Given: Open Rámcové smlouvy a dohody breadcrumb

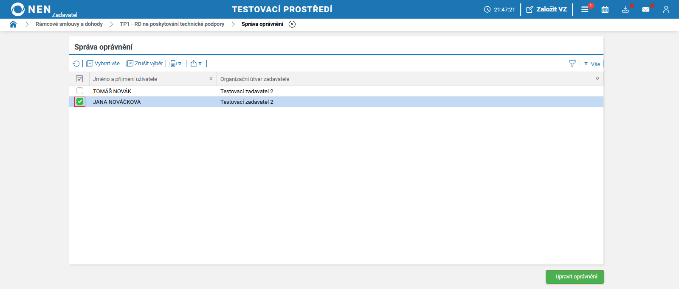Looking at the screenshot, I should [69, 24].
